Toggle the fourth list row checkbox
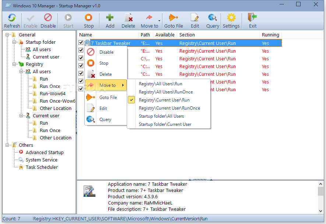The width and height of the screenshot is (326, 224). click(81, 65)
